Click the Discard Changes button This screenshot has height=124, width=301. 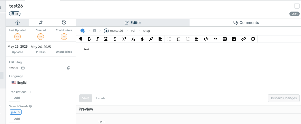tap(283, 98)
